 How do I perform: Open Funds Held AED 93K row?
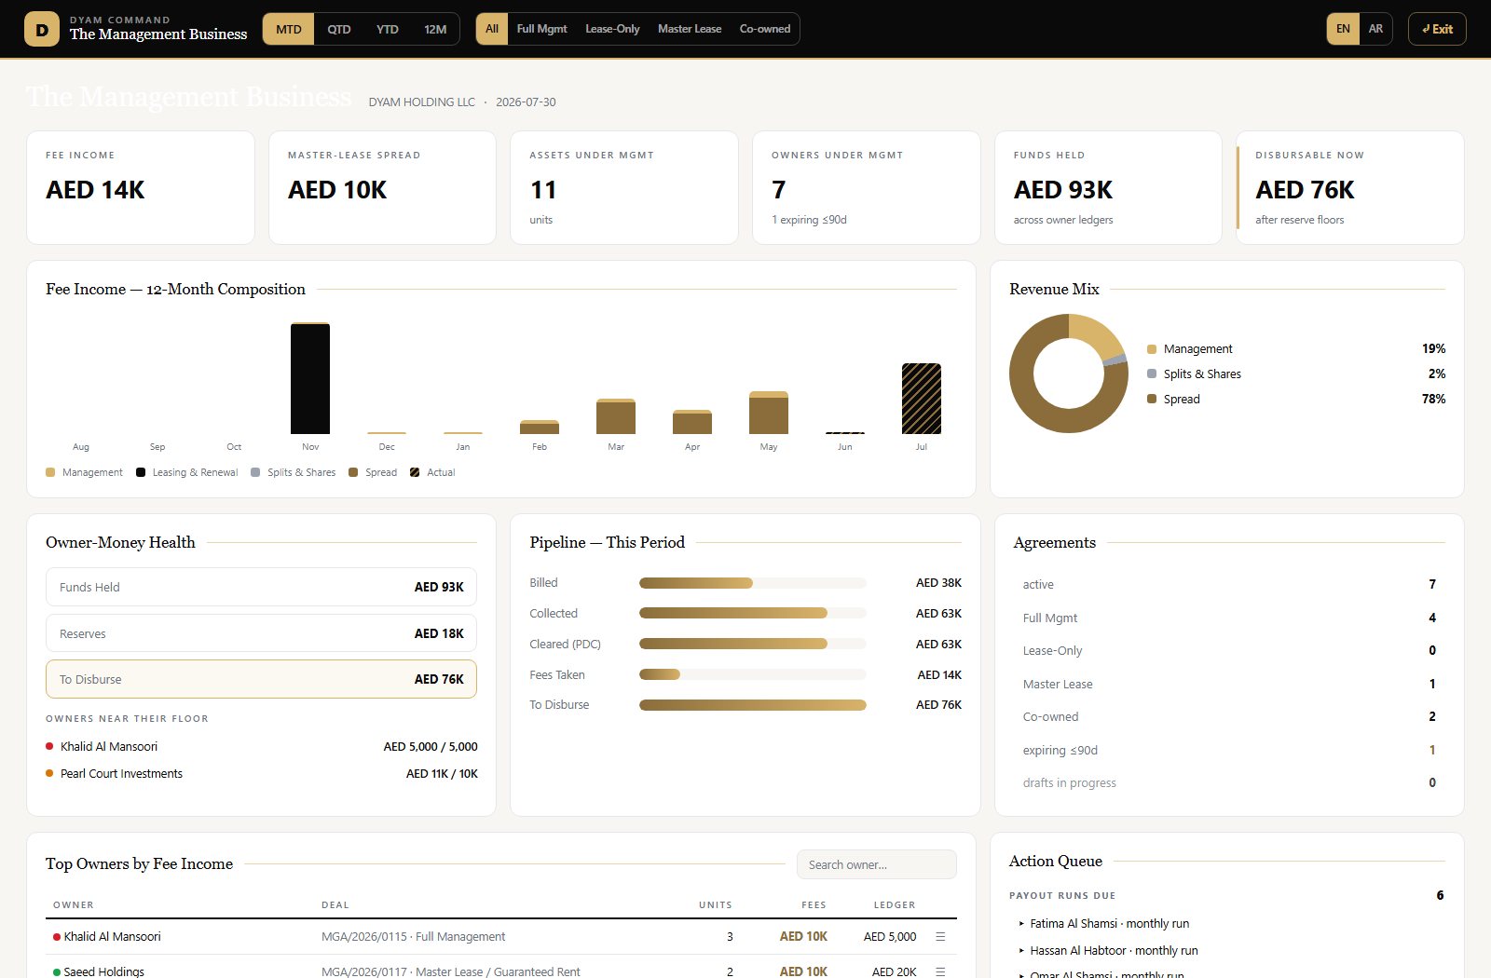[261, 587]
